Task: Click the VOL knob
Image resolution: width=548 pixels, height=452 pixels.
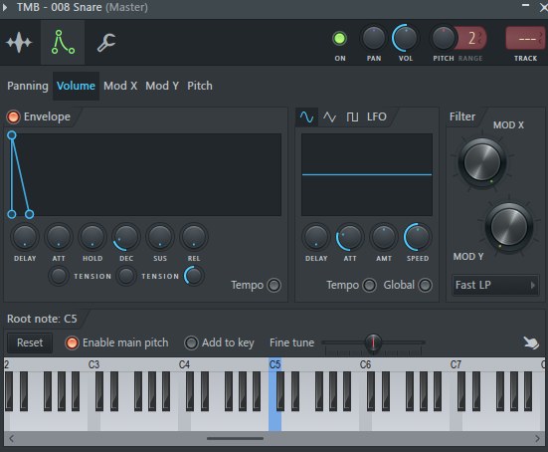Action: [406, 38]
